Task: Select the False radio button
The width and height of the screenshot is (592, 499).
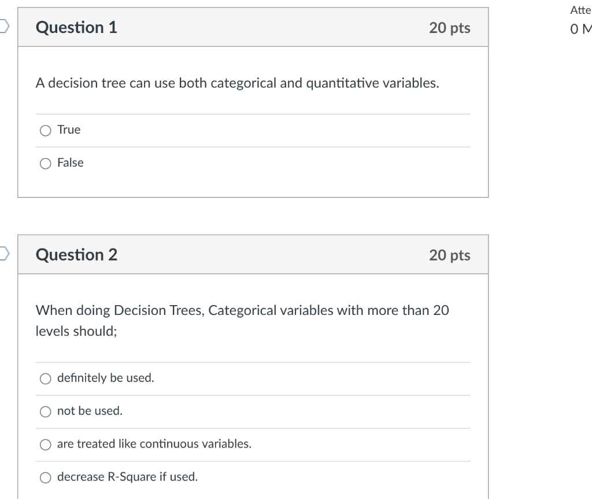Action: 45,163
